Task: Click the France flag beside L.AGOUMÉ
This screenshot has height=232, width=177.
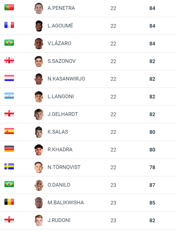Action: 9,25
